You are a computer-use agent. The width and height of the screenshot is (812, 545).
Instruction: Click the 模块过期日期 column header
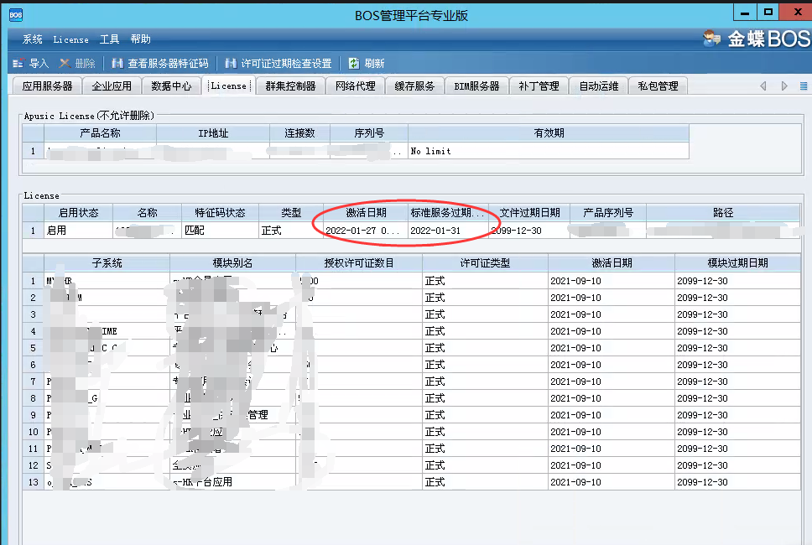click(738, 263)
